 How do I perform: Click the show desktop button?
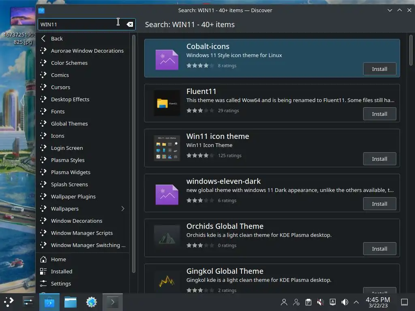tap(404, 302)
